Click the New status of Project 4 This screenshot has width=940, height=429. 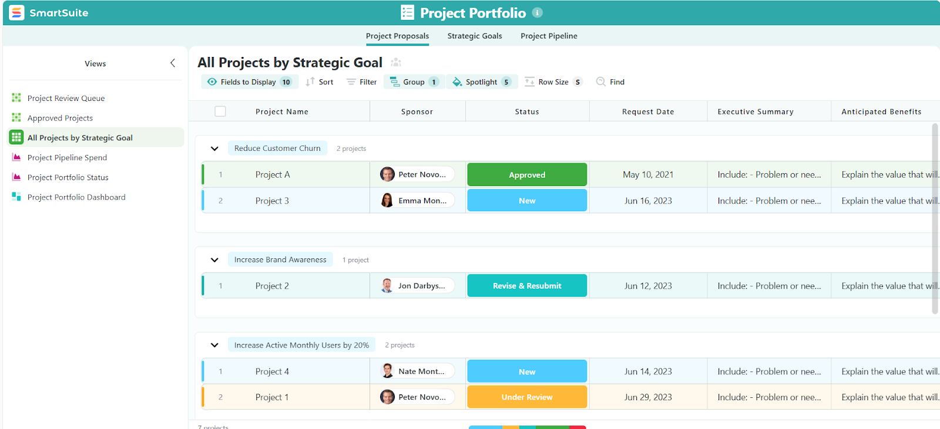click(527, 371)
